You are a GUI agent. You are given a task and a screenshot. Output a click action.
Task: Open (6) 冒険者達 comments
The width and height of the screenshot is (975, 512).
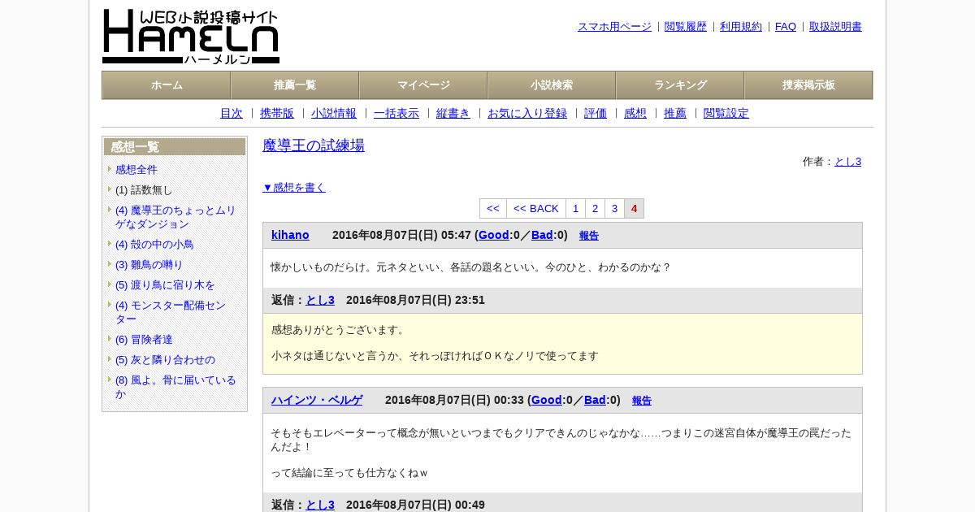(144, 340)
